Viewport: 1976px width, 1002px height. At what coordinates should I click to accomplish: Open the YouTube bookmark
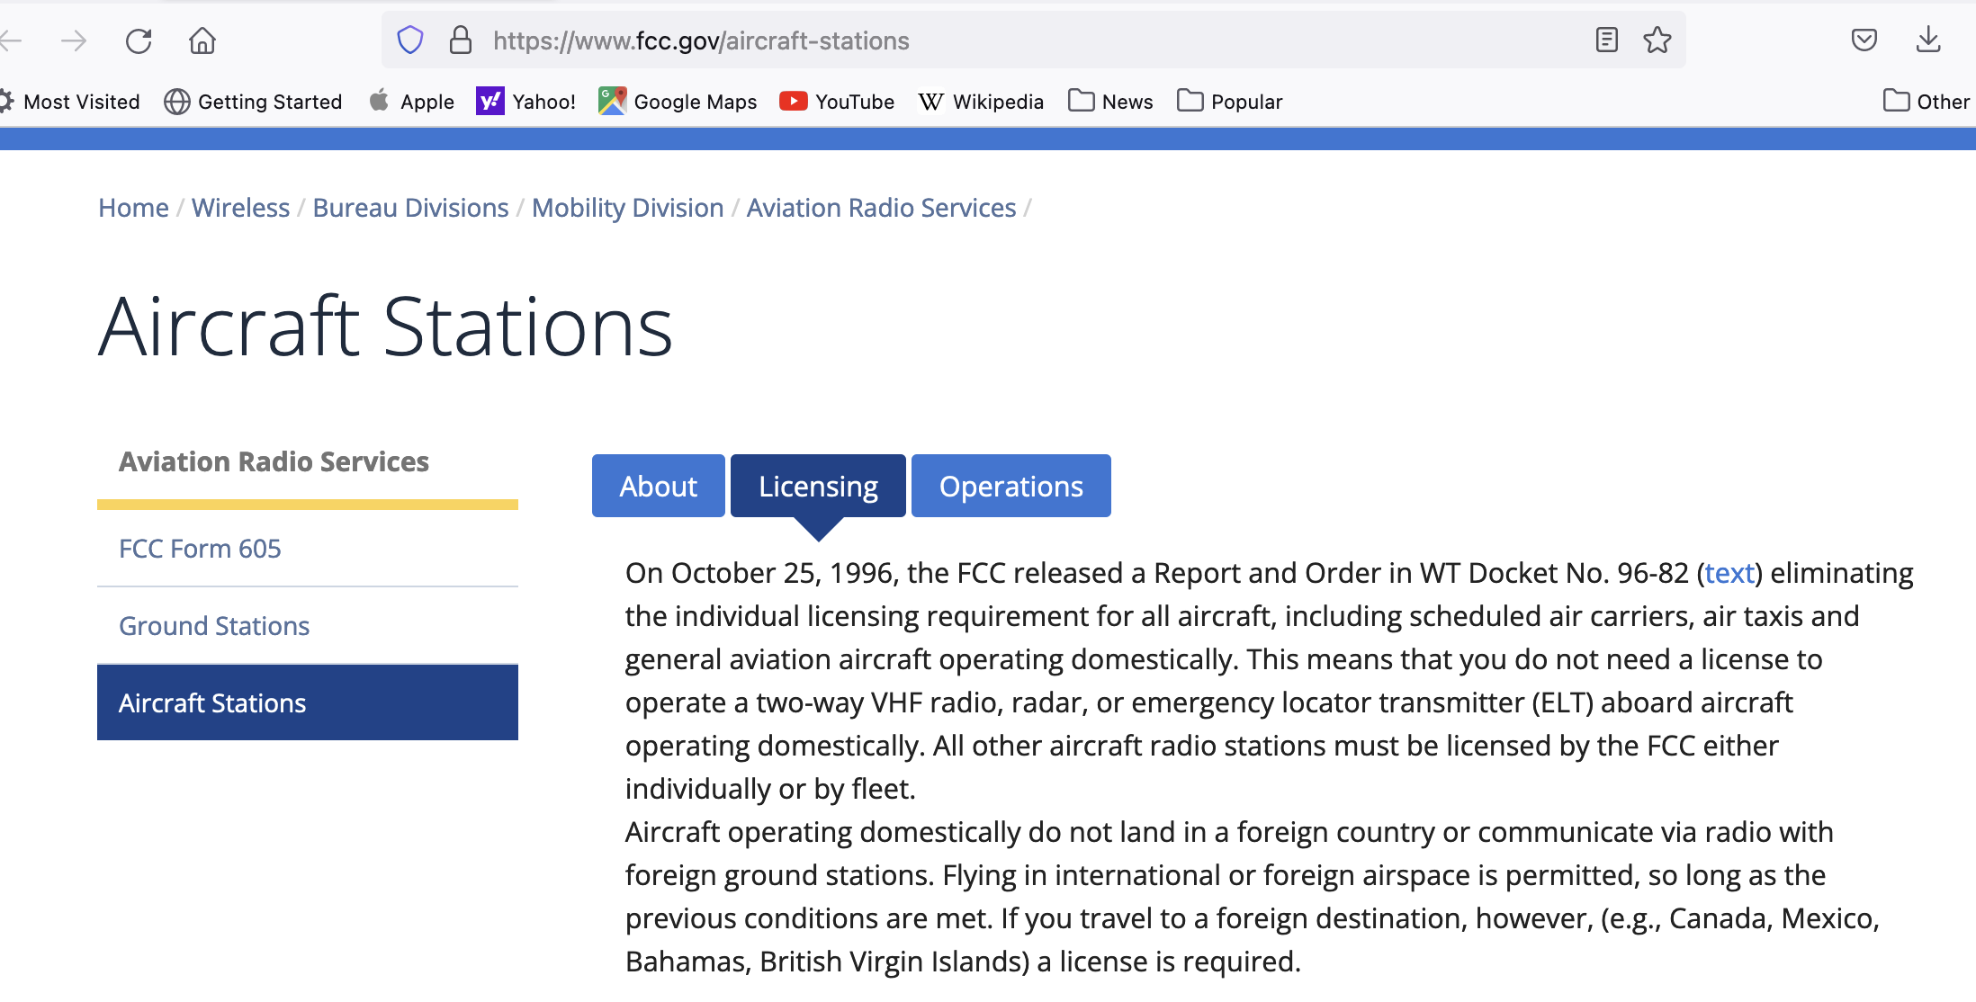pyautogui.click(x=837, y=102)
